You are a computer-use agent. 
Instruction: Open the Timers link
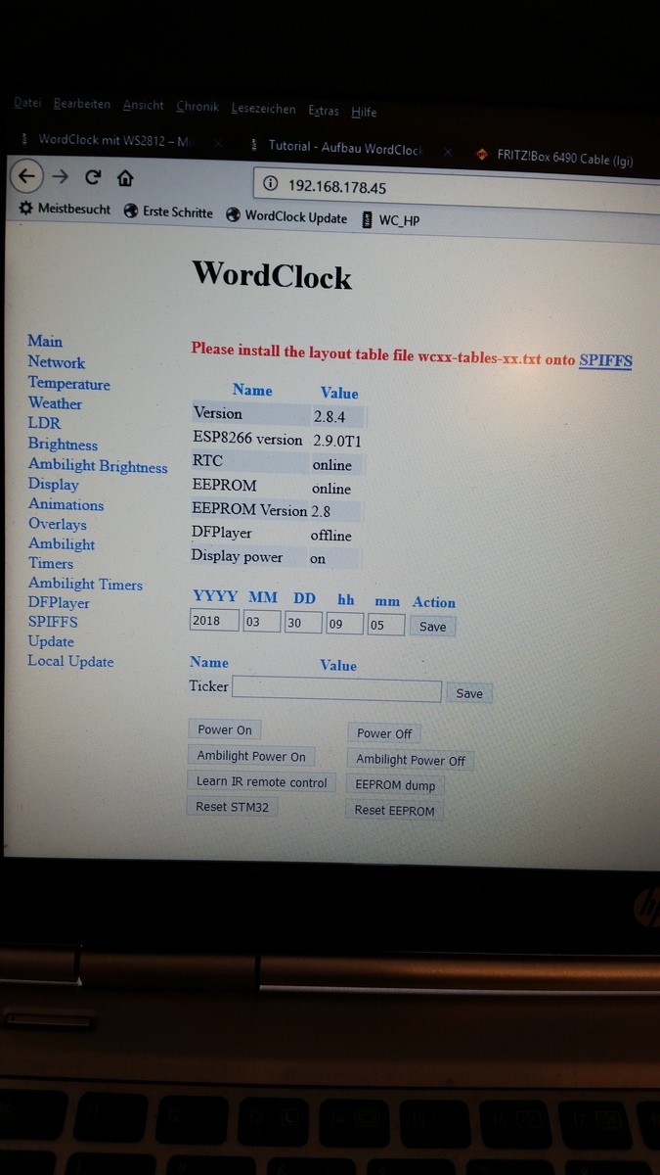coord(51,563)
